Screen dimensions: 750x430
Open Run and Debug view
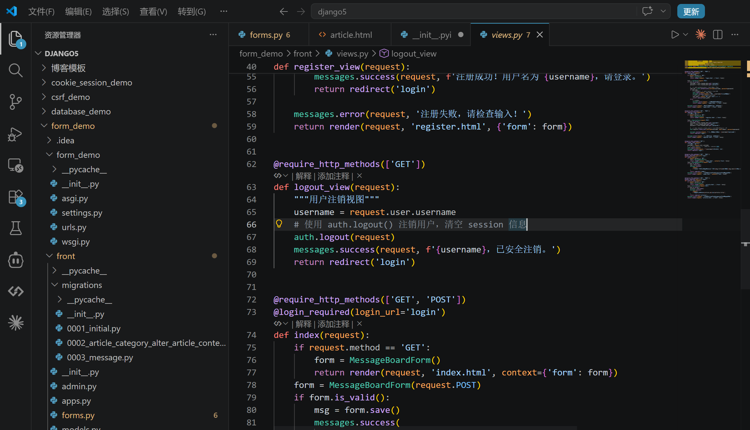click(15, 134)
